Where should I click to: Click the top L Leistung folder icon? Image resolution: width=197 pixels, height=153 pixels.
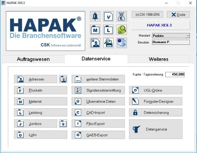pyautogui.click(x=108, y=30)
